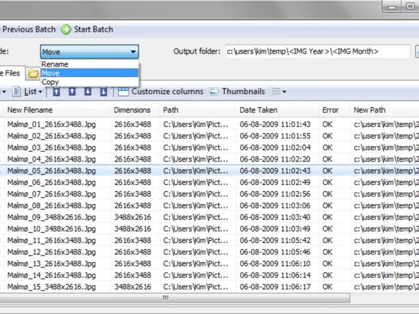Move selected item up one position
This screenshot has height=314, width=419.
(72, 92)
